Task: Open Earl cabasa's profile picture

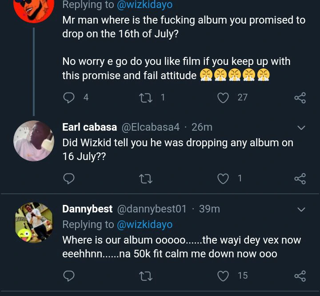Action: pyautogui.click(x=34, y=140)
